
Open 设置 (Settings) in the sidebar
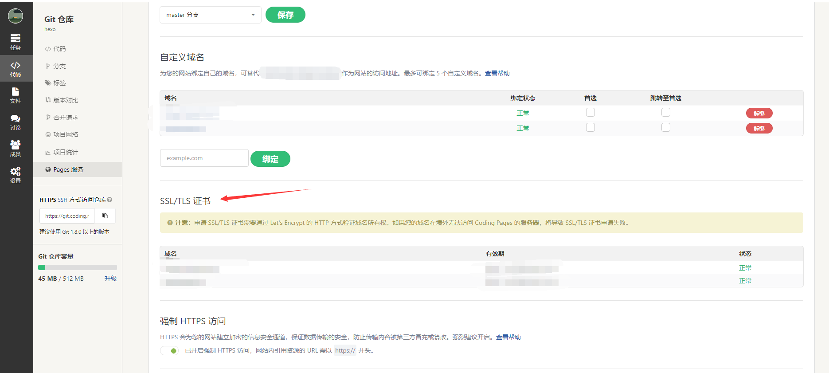[x=16, y=175]
